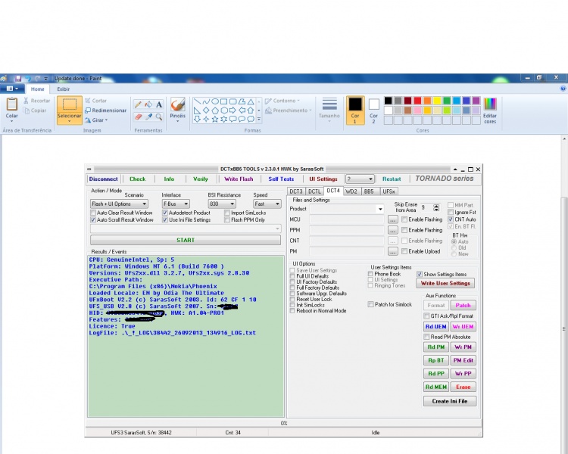Image resolution: width=568 pixels, height=454 pixels.
Task: Enable Patch for Simlock checkbox
Action: pyautogui.click(x=370, y=304)
